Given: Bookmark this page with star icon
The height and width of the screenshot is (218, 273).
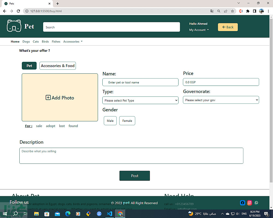Looking at the screenshot, I should [x=232, y=11].
